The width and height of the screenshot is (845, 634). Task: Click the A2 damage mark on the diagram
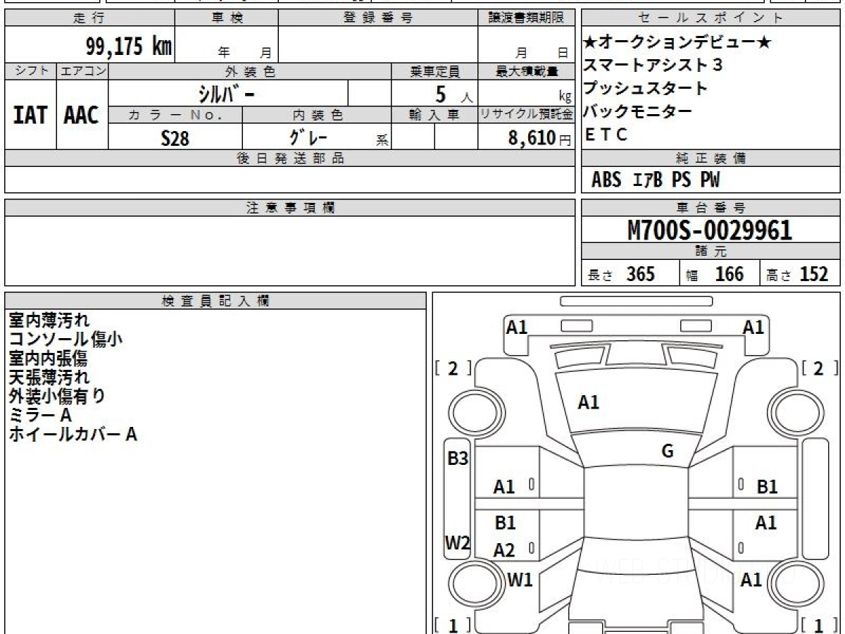[504, 551]
